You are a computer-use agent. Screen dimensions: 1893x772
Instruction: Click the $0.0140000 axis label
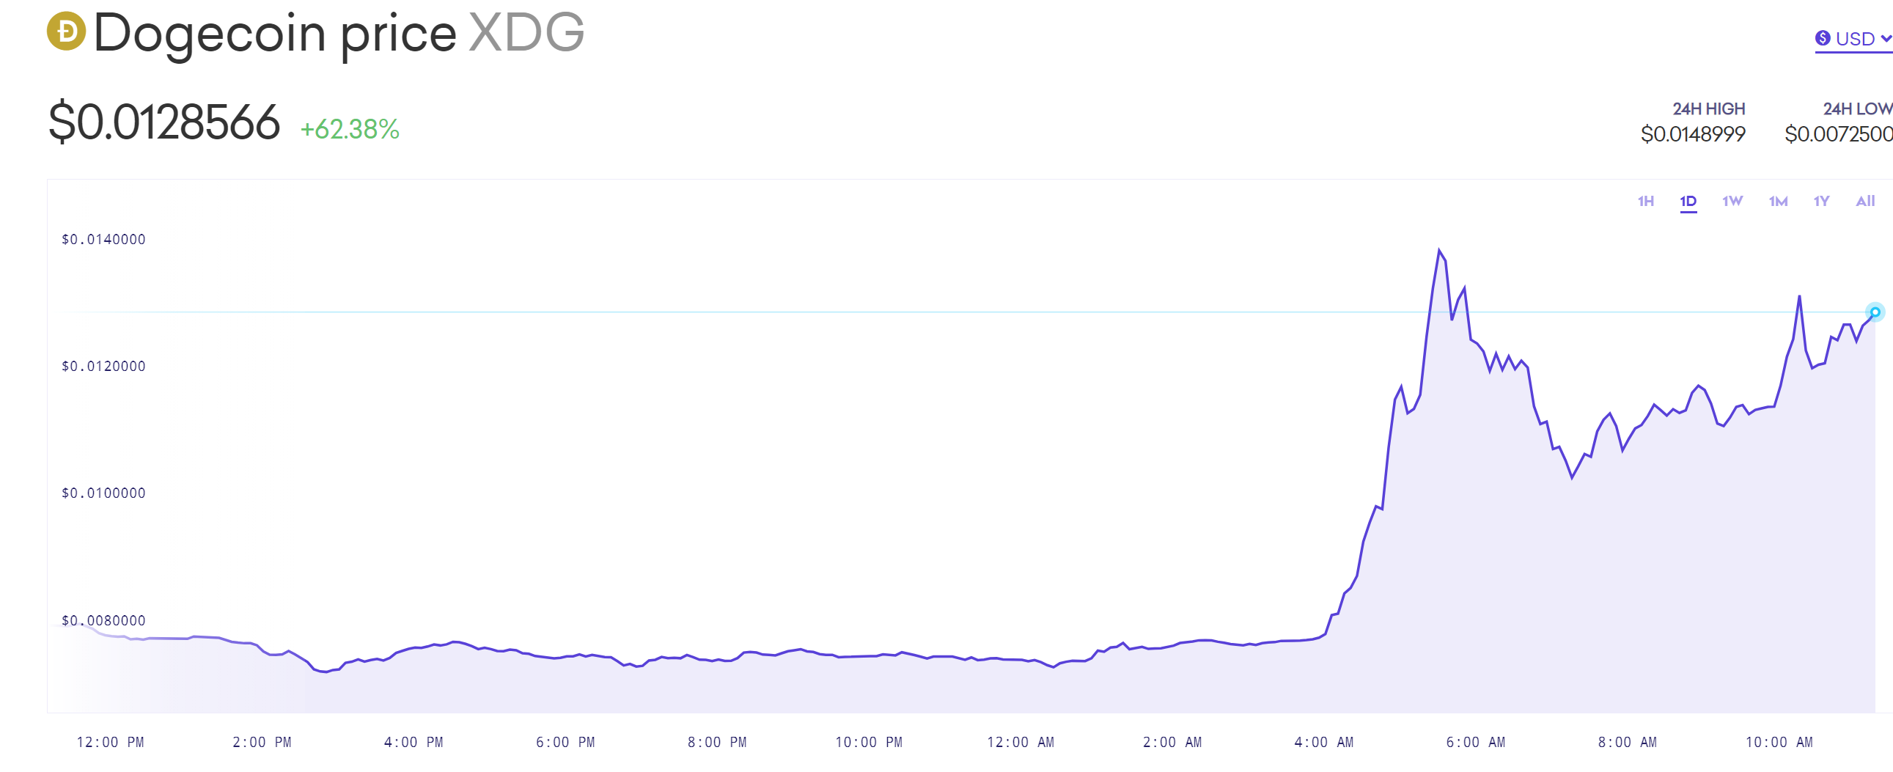pyautogui.click(x=103, y=240)
